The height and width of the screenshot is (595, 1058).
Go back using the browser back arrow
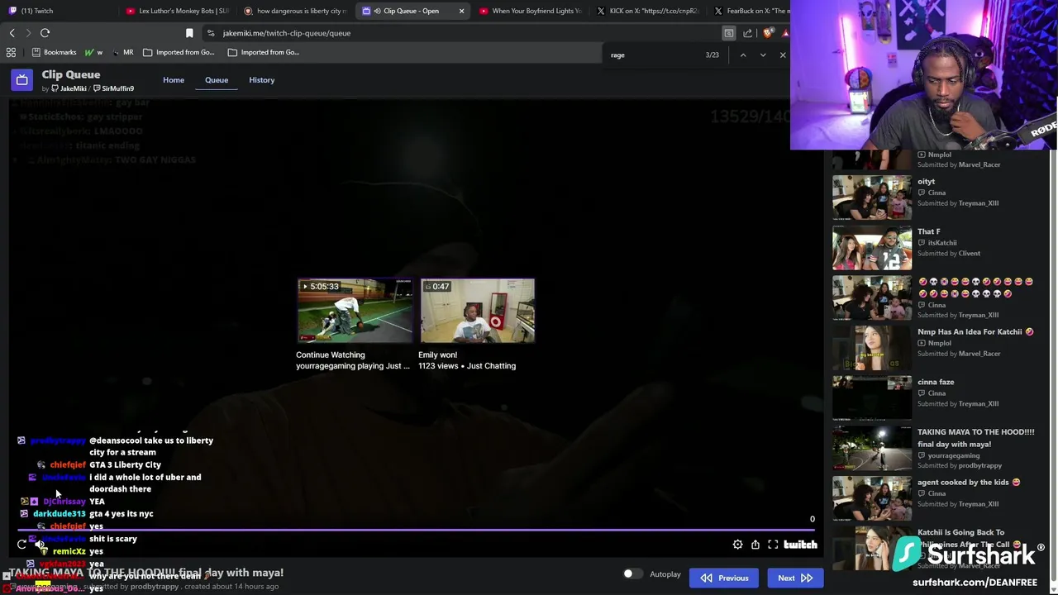(x=12, y=33)
